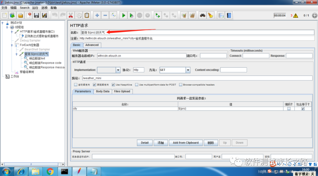Open the 方法 GET method dropdown
This screenshot has width=318, height=176.
click(188, 70)
